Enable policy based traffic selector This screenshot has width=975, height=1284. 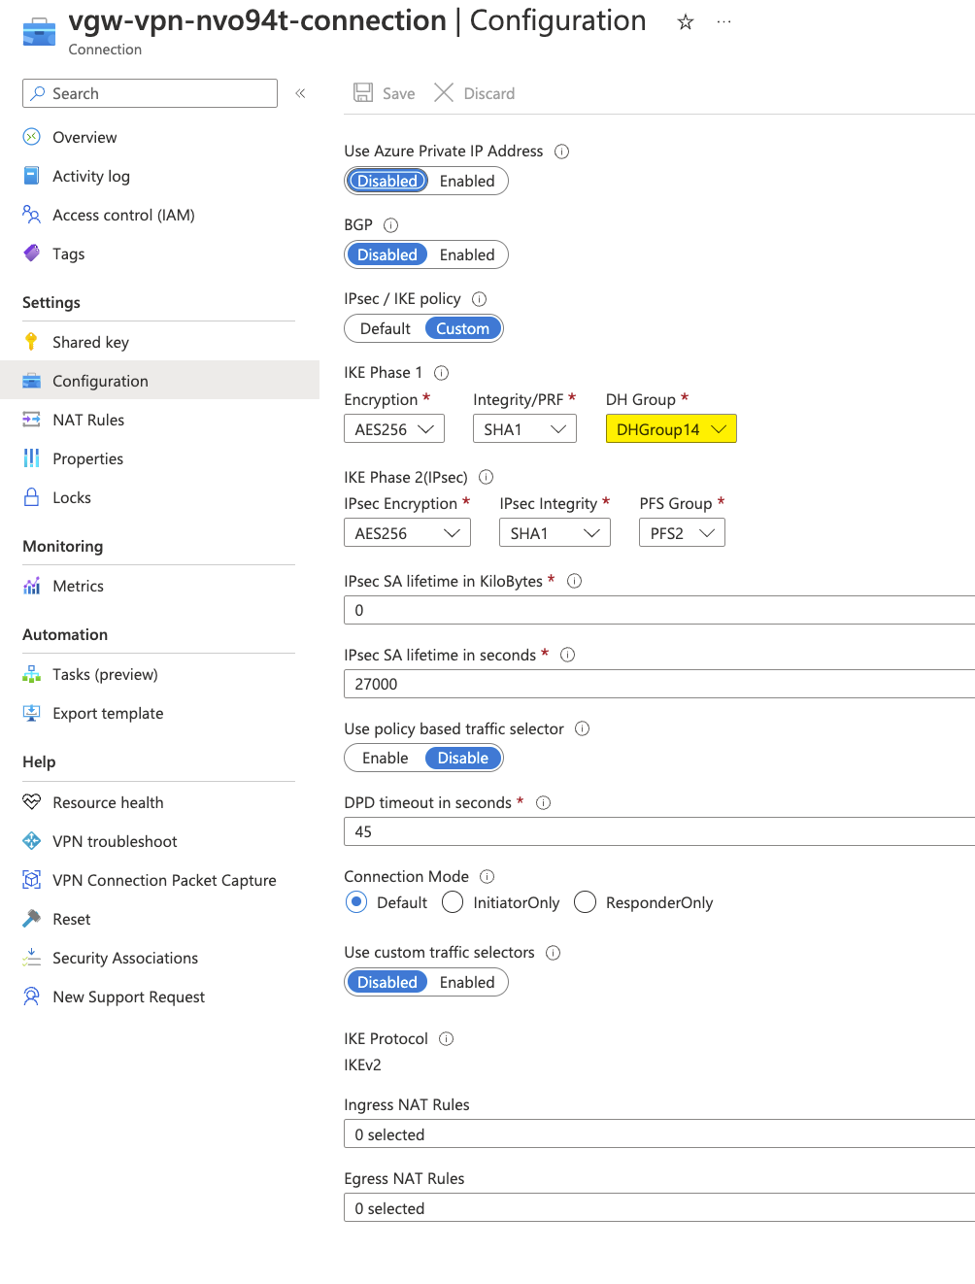click(x=386, y=758)
